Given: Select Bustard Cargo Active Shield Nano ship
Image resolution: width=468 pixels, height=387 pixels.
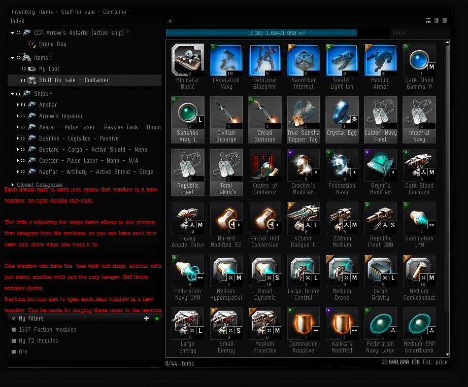Looking at the screenshot, I should click(x=93, y=150).
